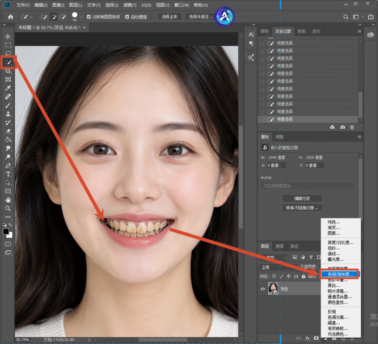Switch to the 调整 tab
Viewport: 378px width, 344px height.
point(279,137)
